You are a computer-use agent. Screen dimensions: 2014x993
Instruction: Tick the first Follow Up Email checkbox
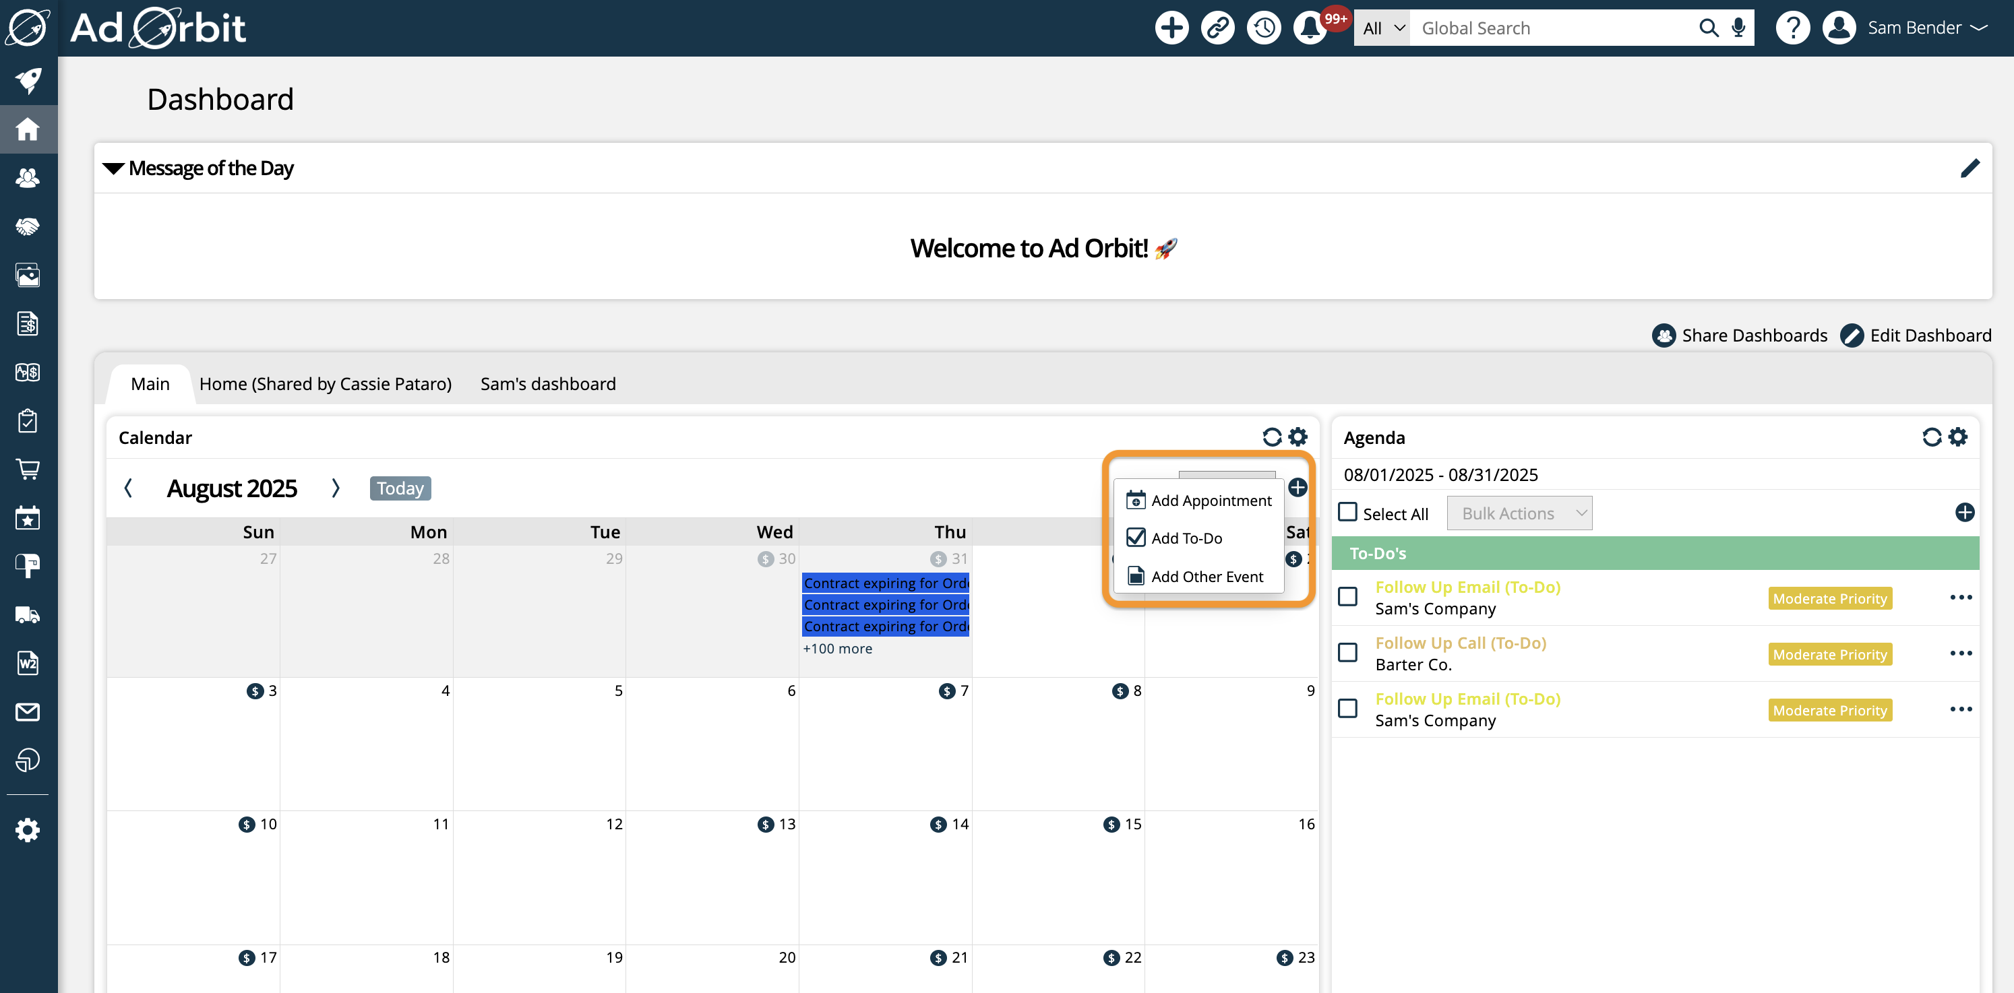(x=1348, y=597)
